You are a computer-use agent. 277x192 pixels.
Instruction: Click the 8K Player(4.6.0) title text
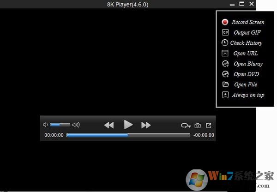pos(127,5)
